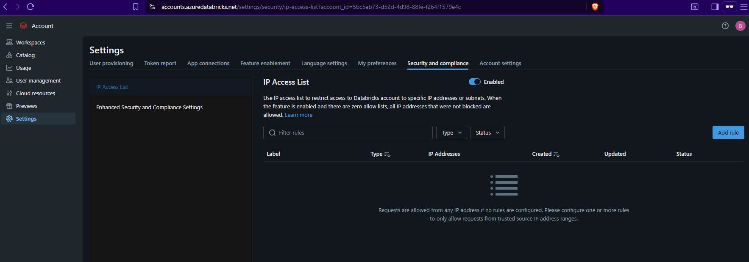Image resolution: width=749 pixels, height=262 pixels.
Task: Click the Workspaces sidebar icon
Action: tap(9, 42)
